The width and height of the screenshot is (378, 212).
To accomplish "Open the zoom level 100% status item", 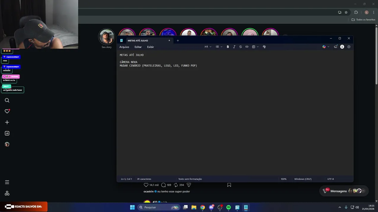I will point(283,179).
